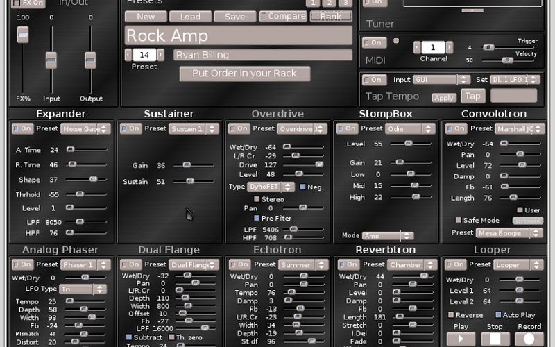Click the Tap tempo button
This screenshot has height=347, width=555.
coord(473,96)
